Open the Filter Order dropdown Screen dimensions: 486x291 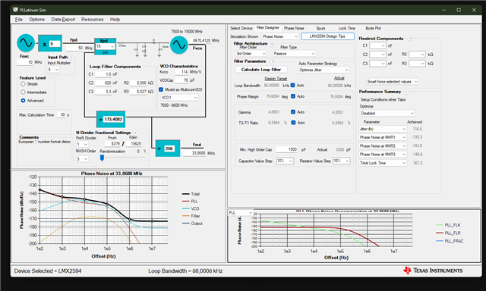point(251,54)
